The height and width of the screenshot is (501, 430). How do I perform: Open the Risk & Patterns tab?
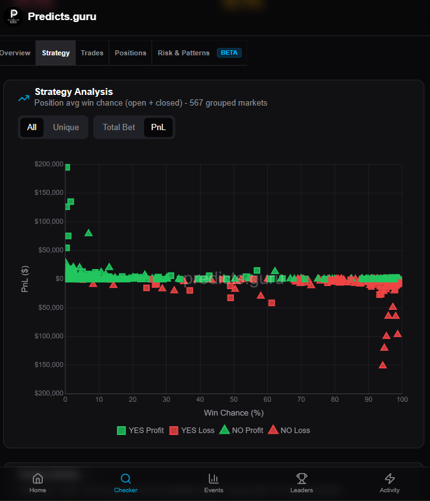point(184,53)
